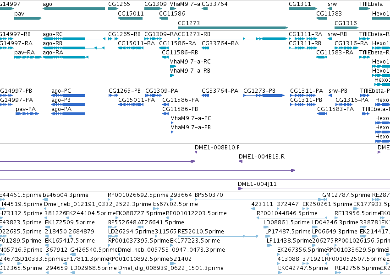Open transcript pav-RA
This screenshot has width=390, height=275.
(x=24, y=53)
